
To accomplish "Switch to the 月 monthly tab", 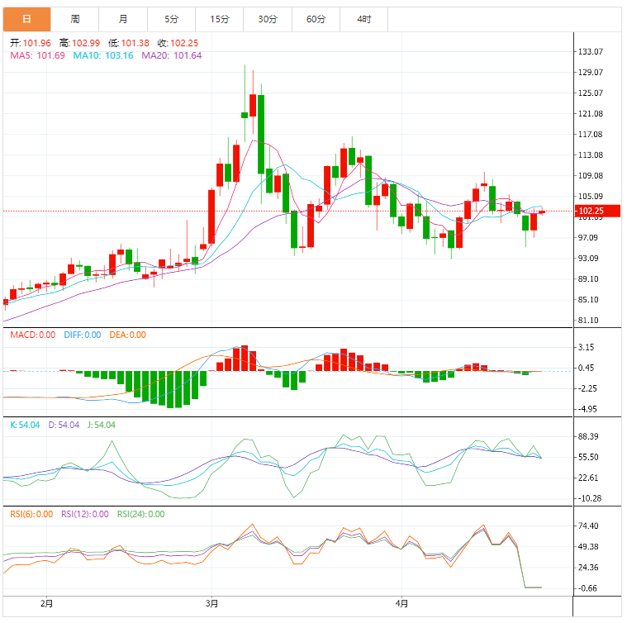I will coord(123,19).
